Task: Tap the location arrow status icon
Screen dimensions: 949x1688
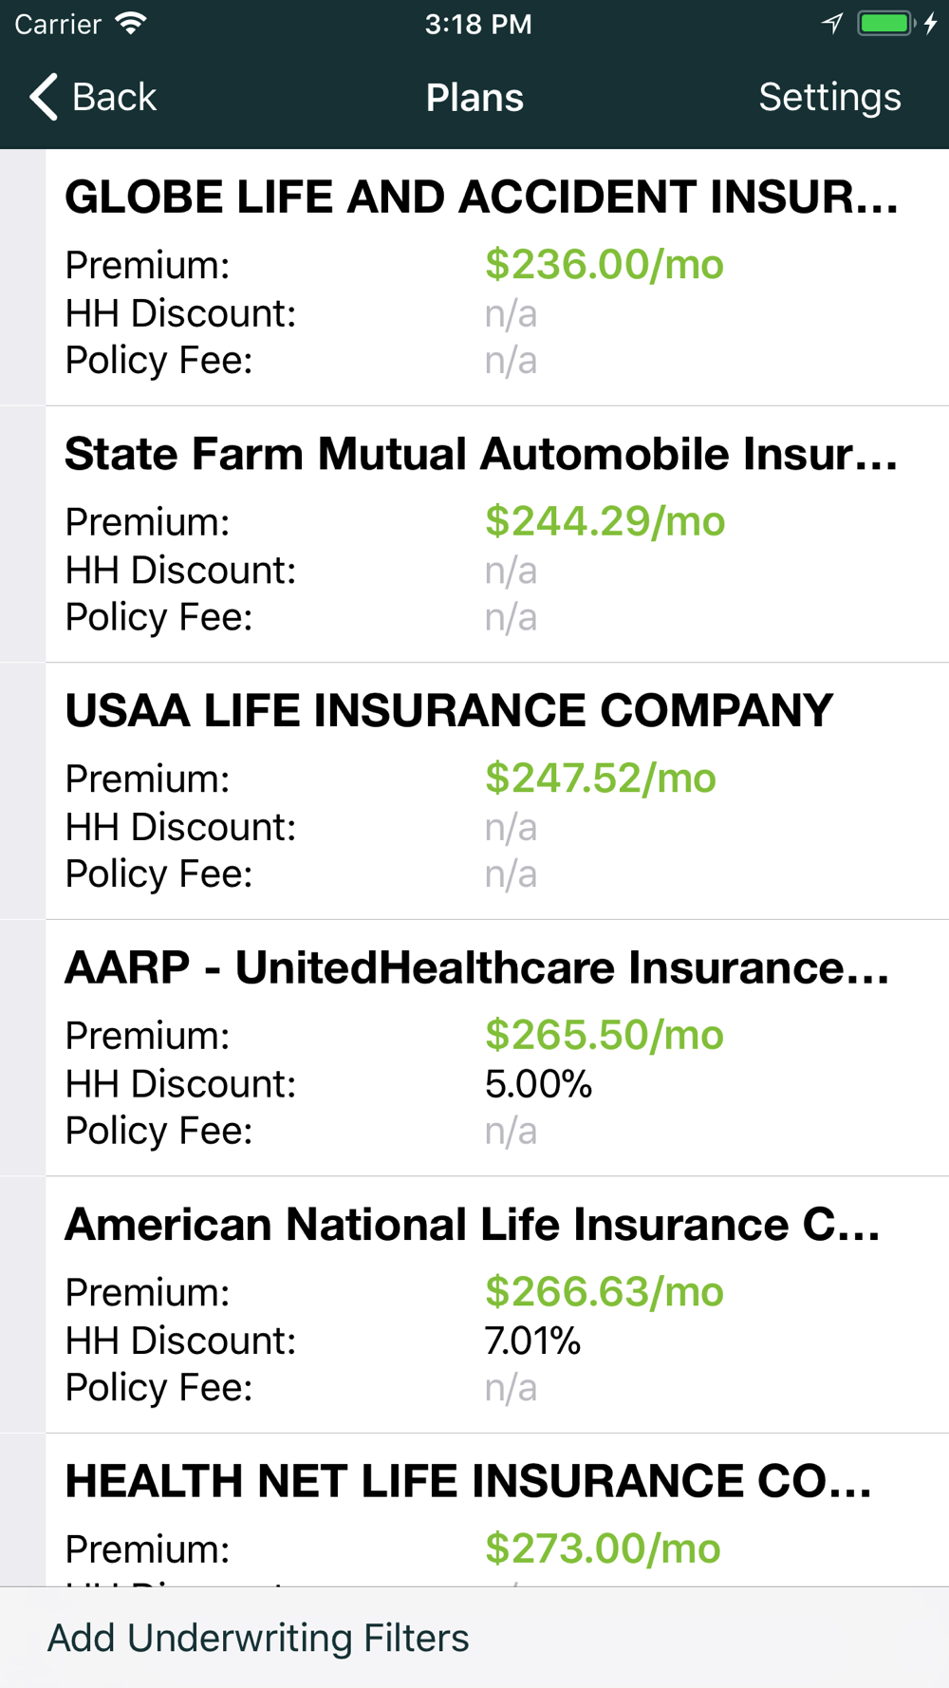Action: [x=832, y=24]
